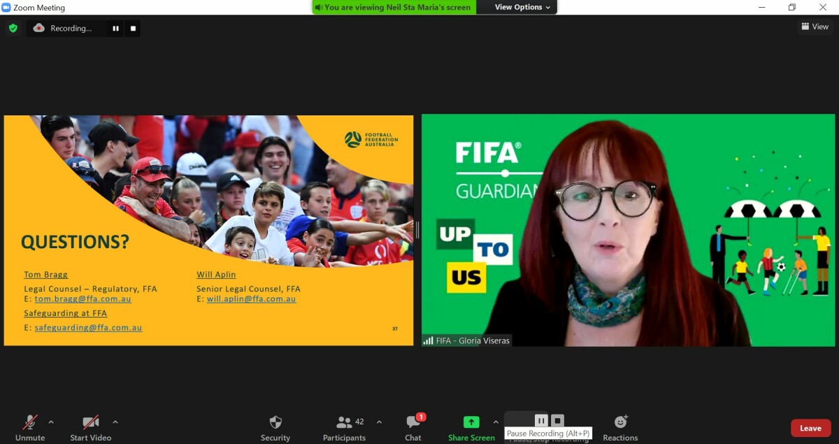Click the tom.bragg@ffa.com.au email link
The image size is (839, 444).
pos(83,299)
